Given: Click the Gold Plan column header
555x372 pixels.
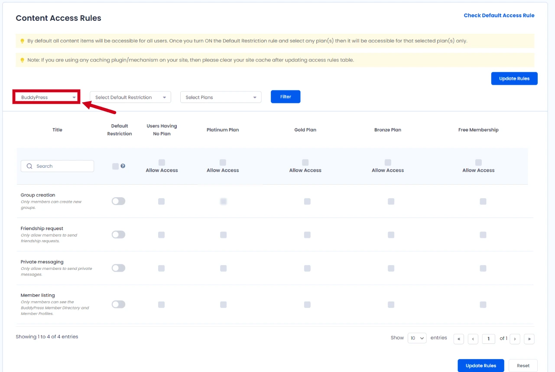Looking at the screenshot, I should 305,130.
